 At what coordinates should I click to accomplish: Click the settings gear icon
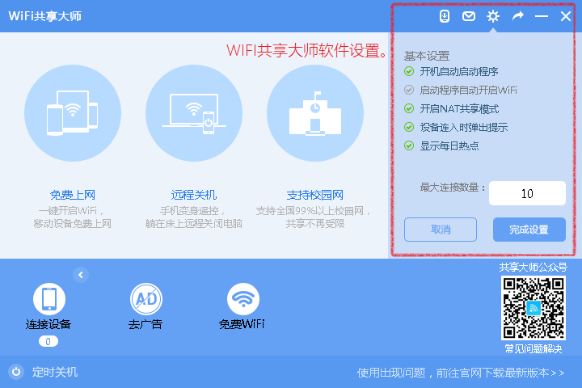point(493,16)
